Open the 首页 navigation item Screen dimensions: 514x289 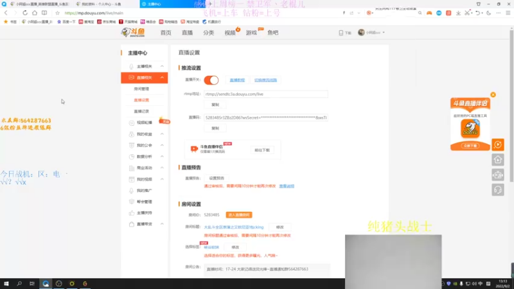coord(166,33)
